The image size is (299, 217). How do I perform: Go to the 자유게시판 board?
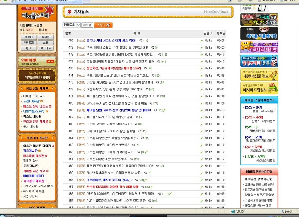point(30,151)
